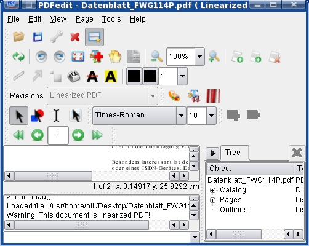Activate the object selection mode with shapes
This screenshot has width=309, height=246.
coord(38,116)
